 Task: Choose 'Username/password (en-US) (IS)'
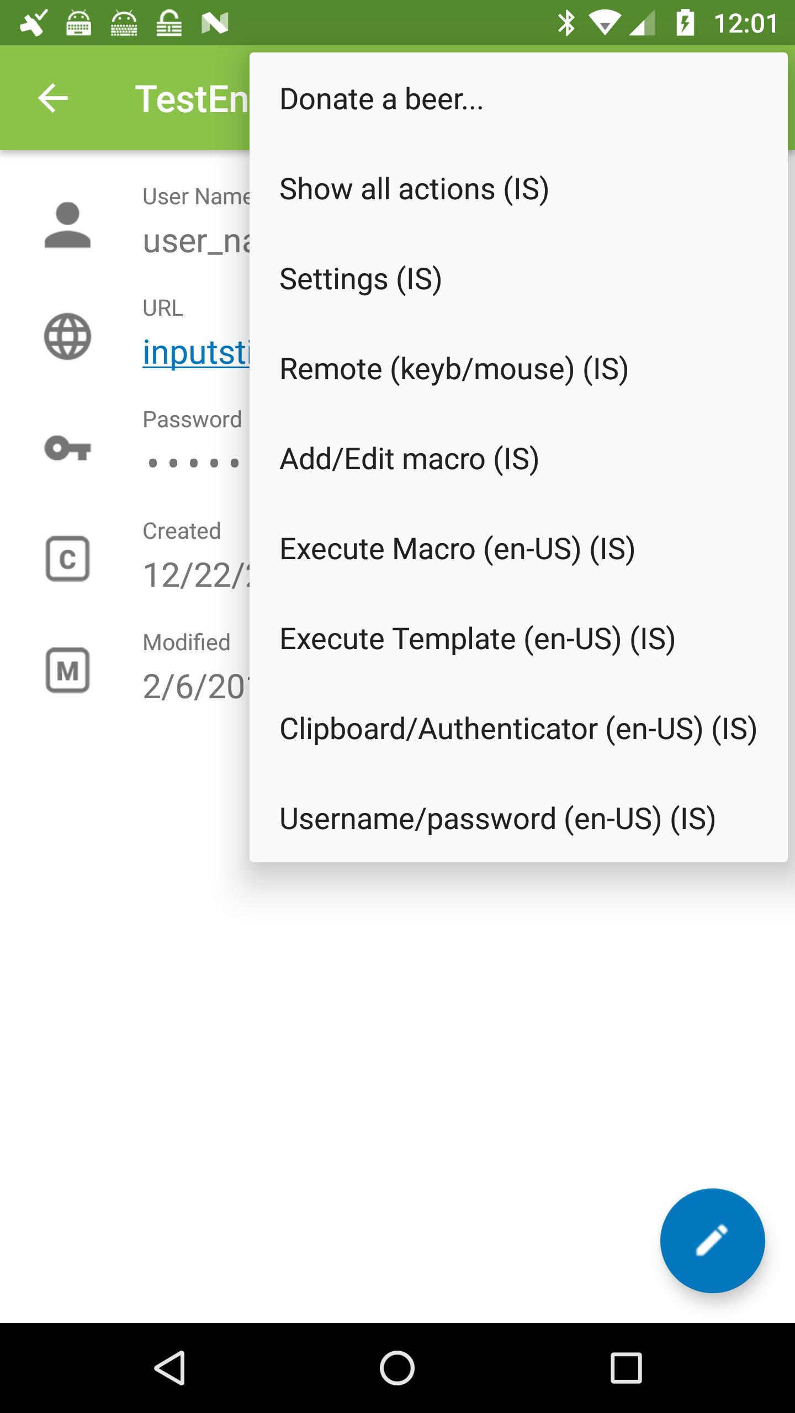click(518, 819)
